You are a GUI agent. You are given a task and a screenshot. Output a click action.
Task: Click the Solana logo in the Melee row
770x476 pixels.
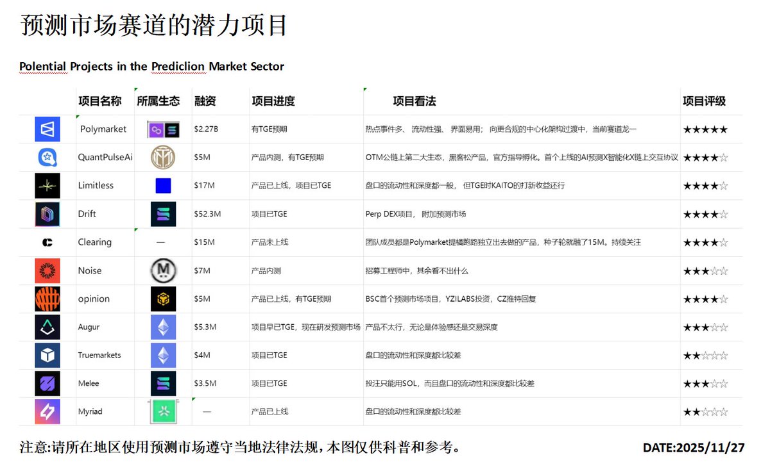point(163,383)
